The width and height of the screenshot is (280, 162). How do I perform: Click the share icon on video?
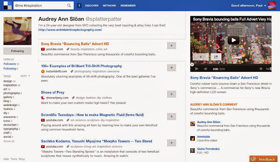click(216, 57)
